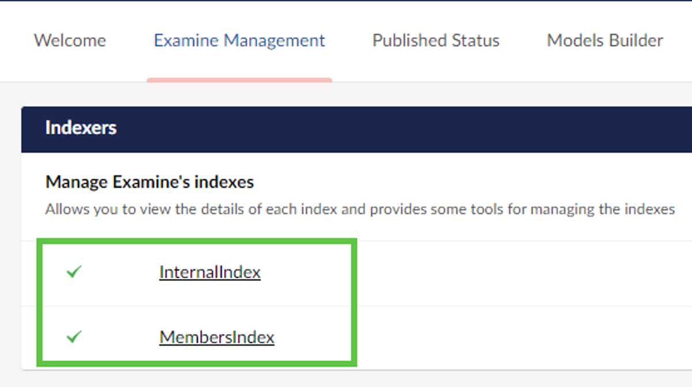Click empty space right of InternalIndex link

pyautogui.click(x=490, y=272)
